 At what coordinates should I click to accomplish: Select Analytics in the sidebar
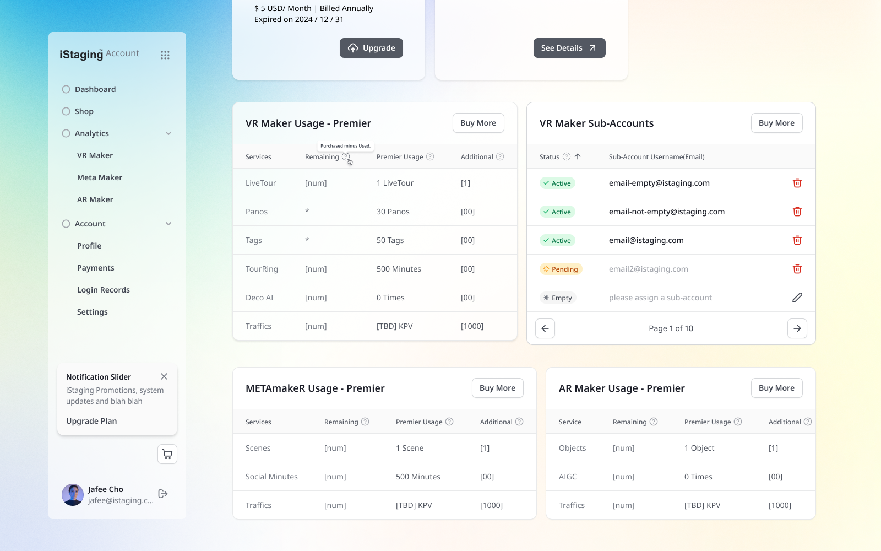click(x=92, y=133)
